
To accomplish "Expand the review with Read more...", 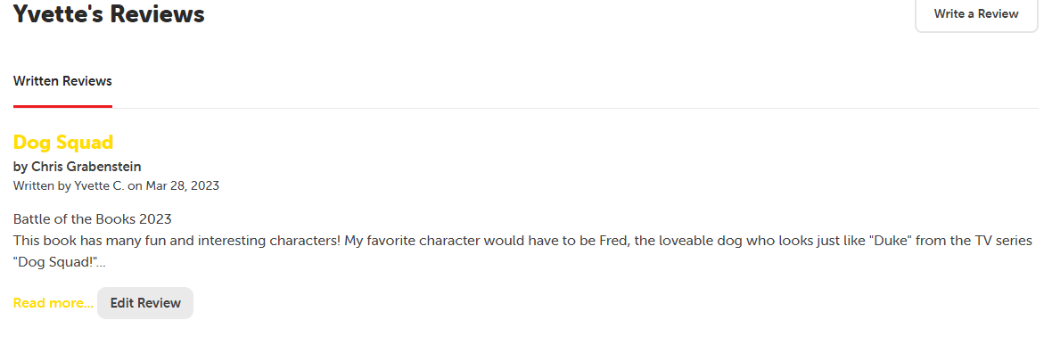I will point(53,303).
